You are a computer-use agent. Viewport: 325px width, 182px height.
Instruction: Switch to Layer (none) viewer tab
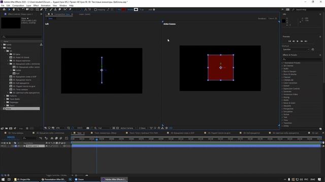[x=85, y=14]
